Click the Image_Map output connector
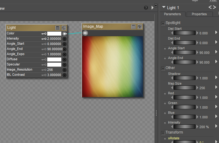The height and width of the screenshot is (143, 219). point(85,33)
